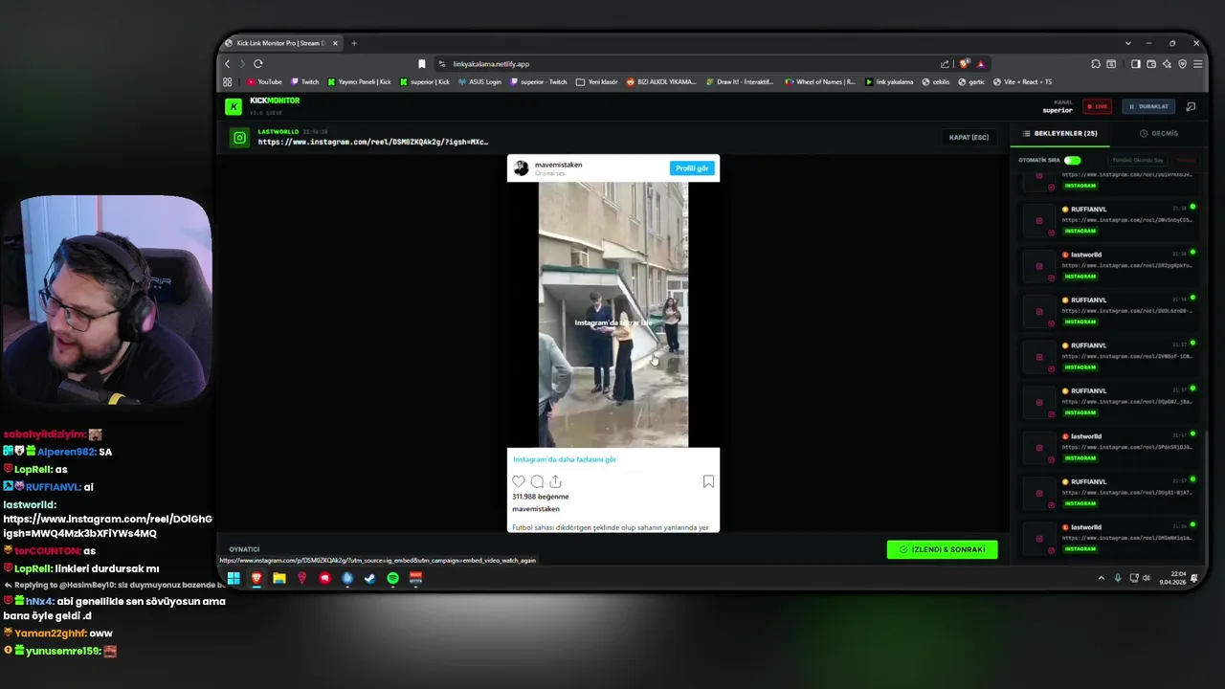The width and height of the screenshot is (1225, 689).
Task: Open the browser hamburger menu
Action: click(x=1197, y=64)
